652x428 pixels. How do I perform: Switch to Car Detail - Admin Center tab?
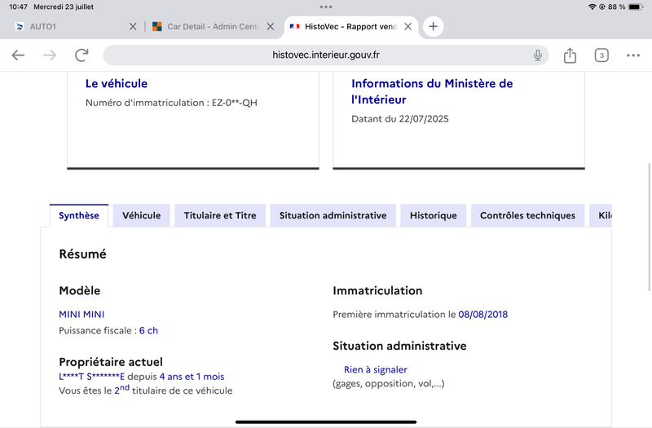208,26
